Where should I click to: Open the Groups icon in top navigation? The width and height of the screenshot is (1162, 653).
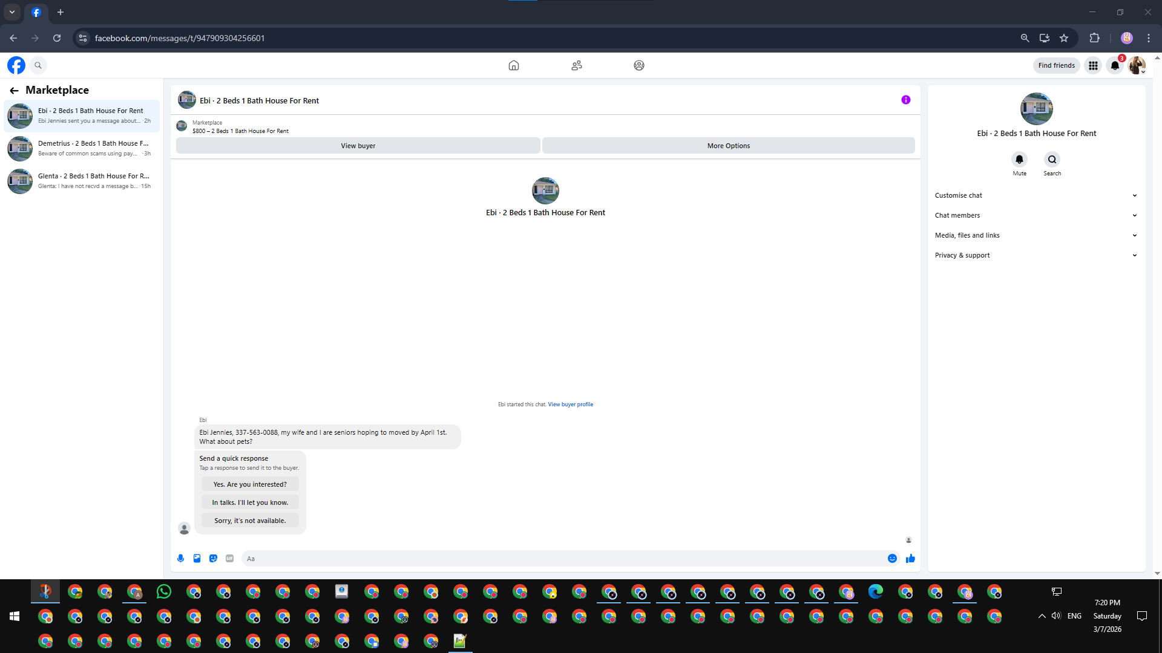tap(639, 65)
